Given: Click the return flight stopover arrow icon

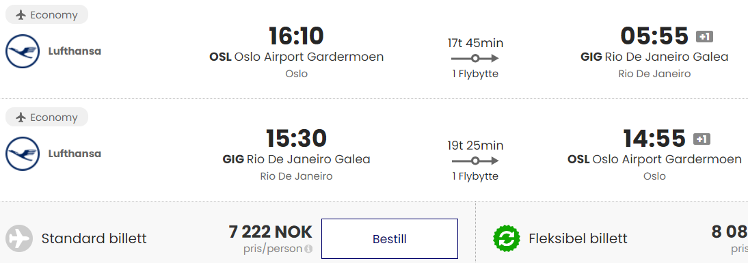Looking at the screenshot, I should 475,161.
